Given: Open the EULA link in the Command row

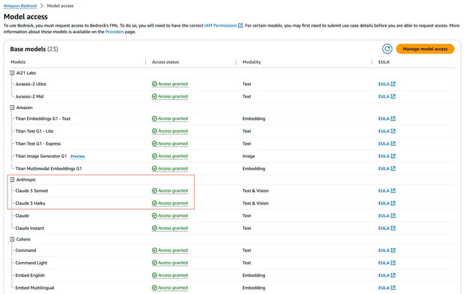Looking at the screenshot, I should [x=387, y=250].
